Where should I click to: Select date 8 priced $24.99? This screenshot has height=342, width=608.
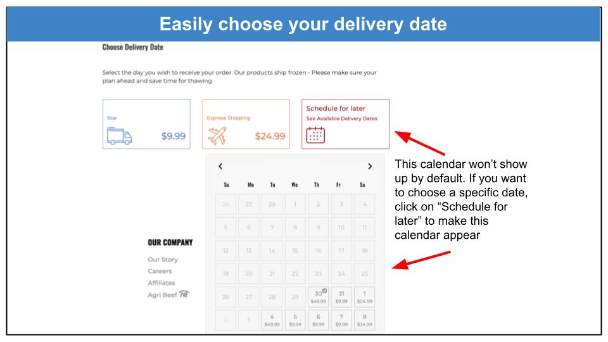(x=365, y=320)
